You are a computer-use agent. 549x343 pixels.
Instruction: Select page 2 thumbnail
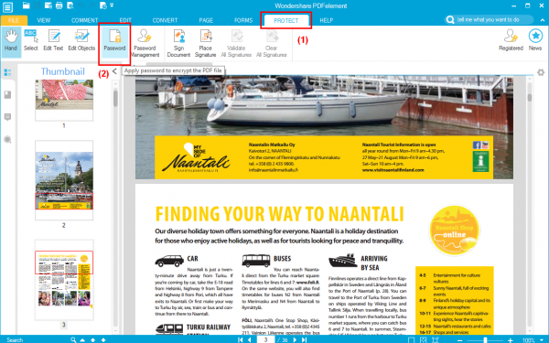(x=64, y=180)
